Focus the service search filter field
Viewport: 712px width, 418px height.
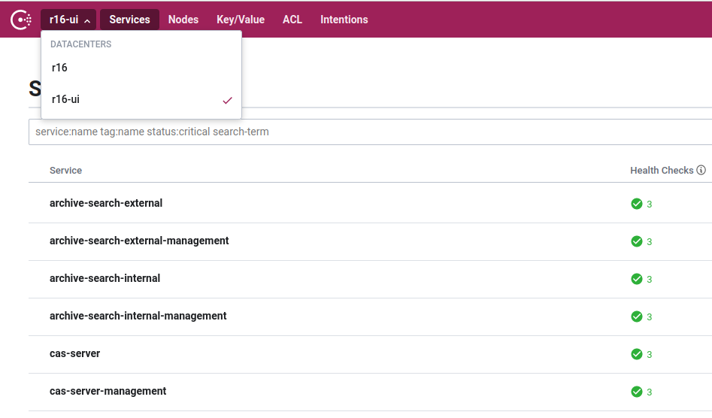click(368, 132)
